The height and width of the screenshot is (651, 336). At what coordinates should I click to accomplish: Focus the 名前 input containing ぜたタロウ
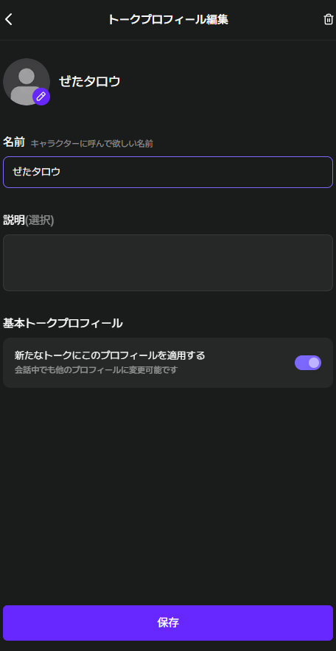point(168,172)
